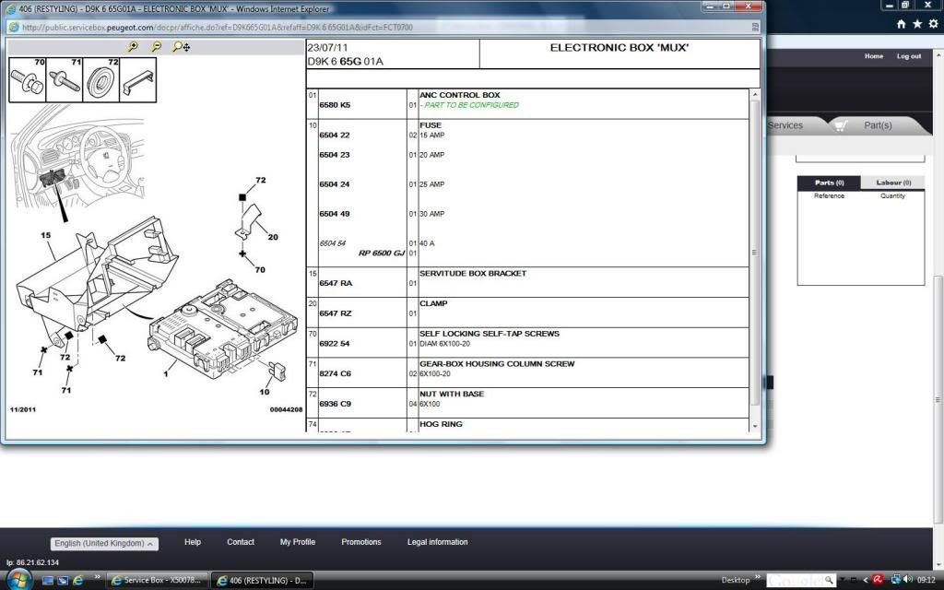Select the unnumbered clamp thumbnail
The image size is (944, 590).
(138, 80)
